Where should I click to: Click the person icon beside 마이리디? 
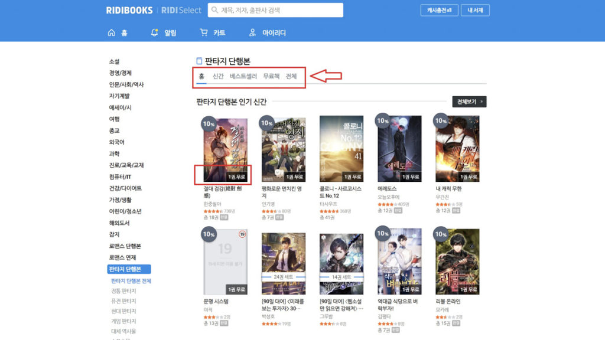pos(252,33)
